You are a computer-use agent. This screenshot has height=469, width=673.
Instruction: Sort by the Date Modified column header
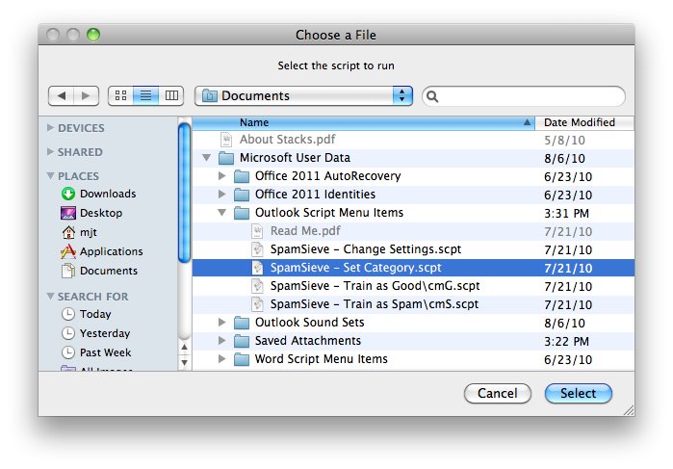(x=584, y=122)
